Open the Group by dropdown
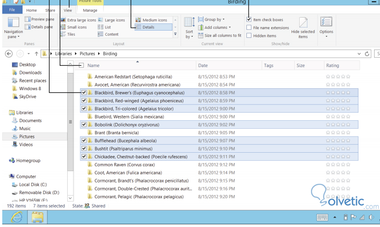The height and width of the screenshot is (227, 380). tap(211, 19)
